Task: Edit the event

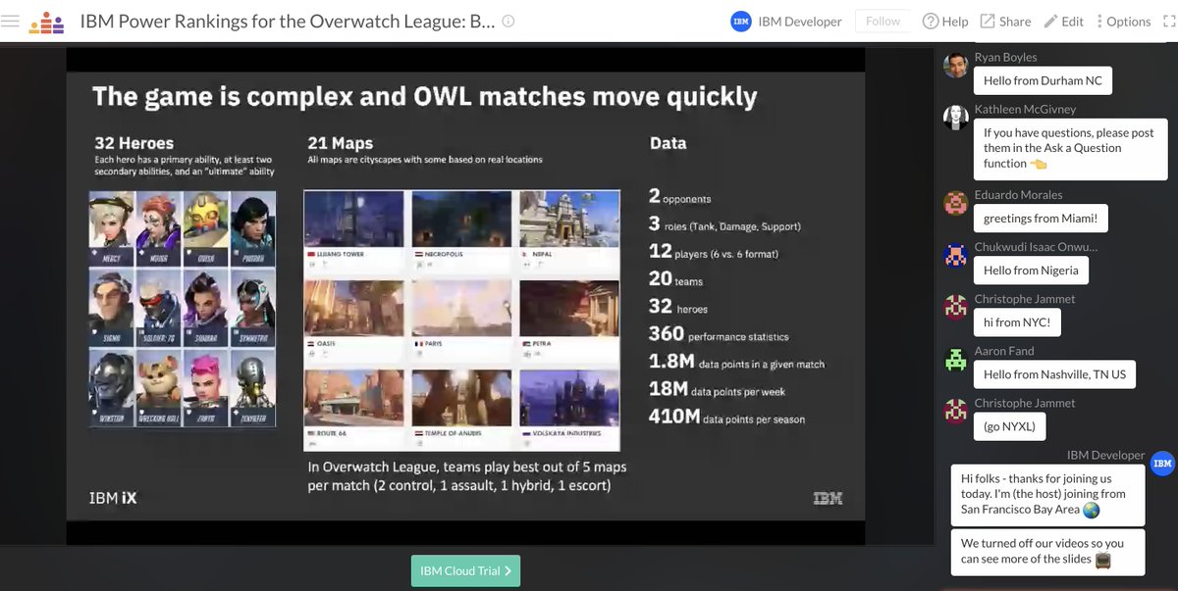Action: pos(1063,22)
